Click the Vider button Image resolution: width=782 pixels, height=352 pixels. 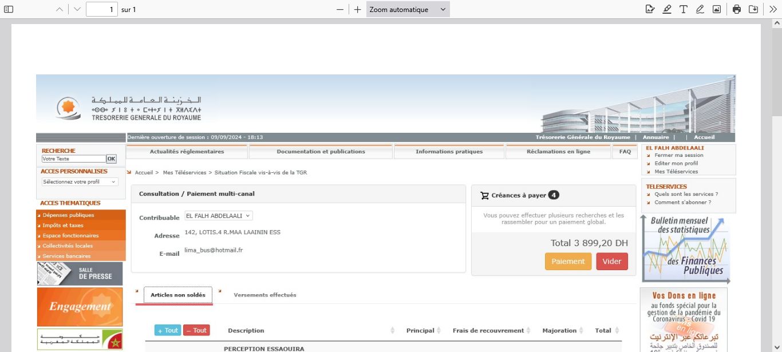click(x=612, y=262)
